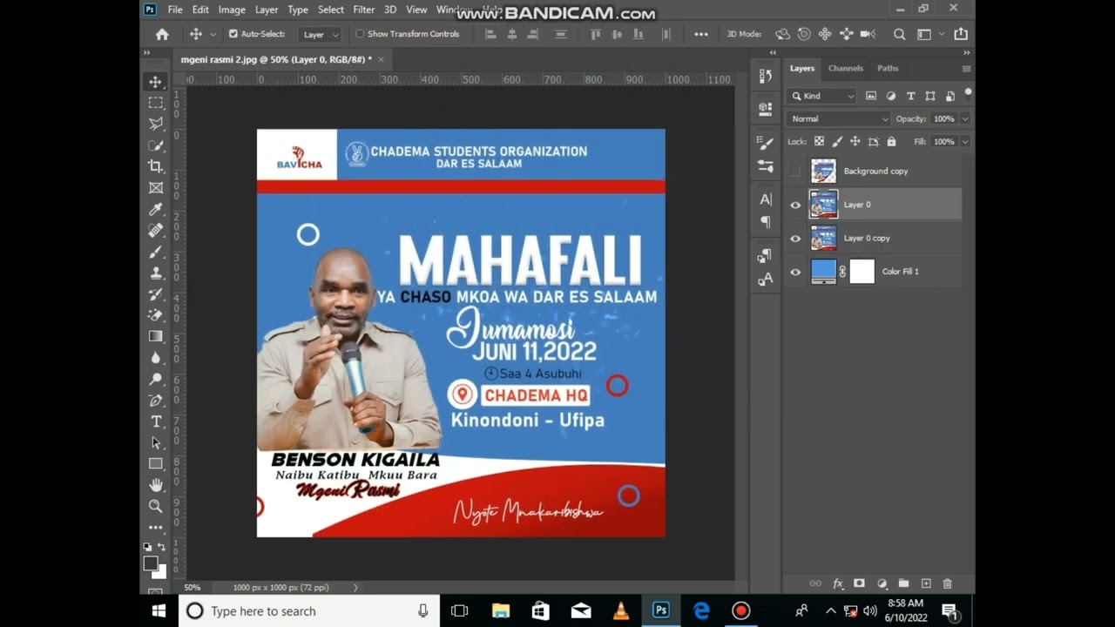Image resolution: width=1115 pixels, height=627 pixels.
Task: Open Layers panel options menu
Action: pyautogui.click(x=966, y=68)
